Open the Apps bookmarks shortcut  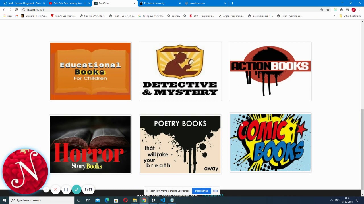7,16
